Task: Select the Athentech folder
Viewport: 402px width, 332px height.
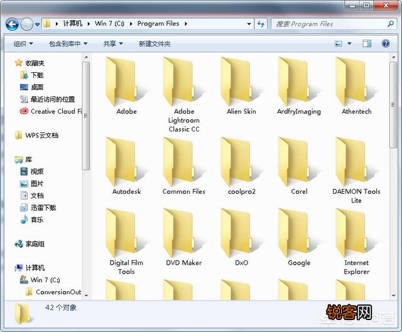Action: point(356,86)
